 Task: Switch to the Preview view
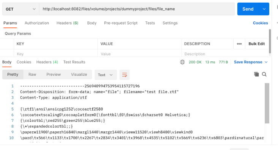tap(54, 75)
